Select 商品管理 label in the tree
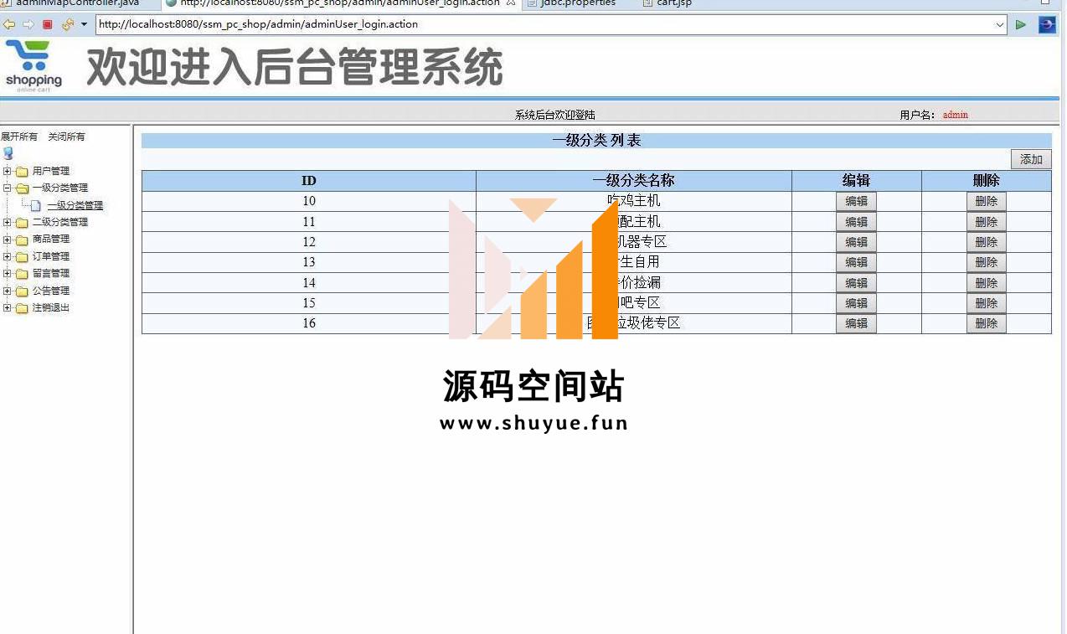 point(51,240)
